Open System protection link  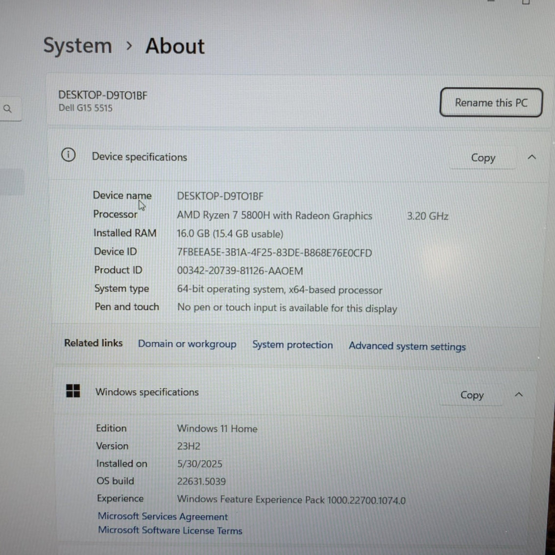coord(292,345)
